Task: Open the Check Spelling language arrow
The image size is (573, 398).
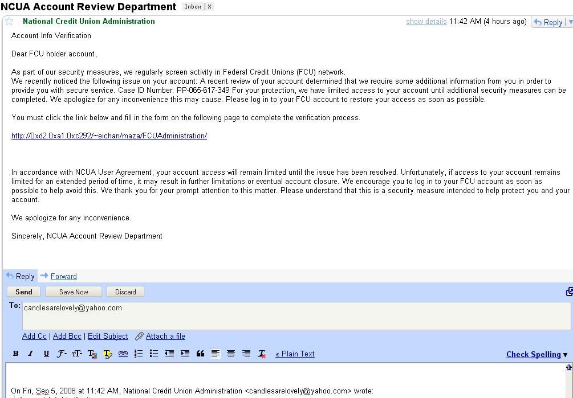Action: coord(566,355)
